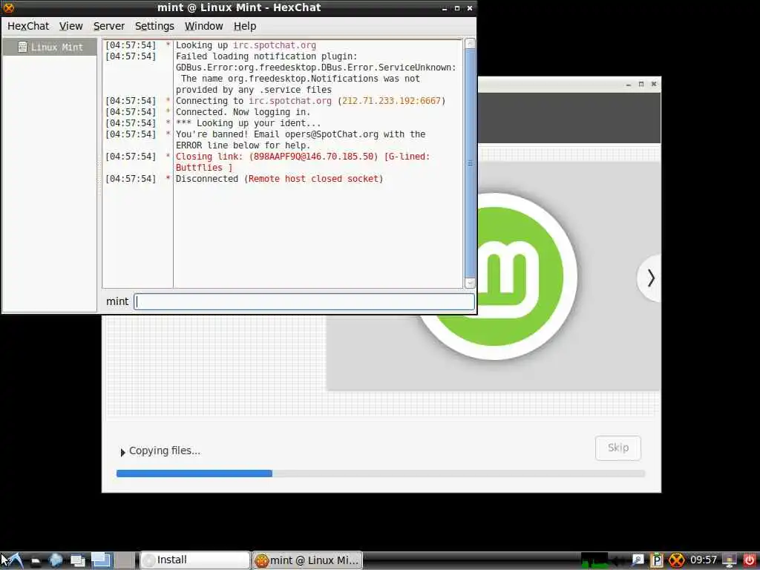
Task: Click the 212.71.233.192:6667 address text
Action: [x=391, y=101]
